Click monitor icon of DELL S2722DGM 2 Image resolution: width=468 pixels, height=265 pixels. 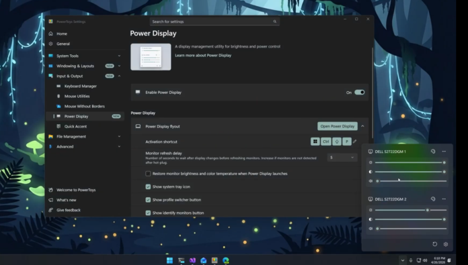coord(370,199)
